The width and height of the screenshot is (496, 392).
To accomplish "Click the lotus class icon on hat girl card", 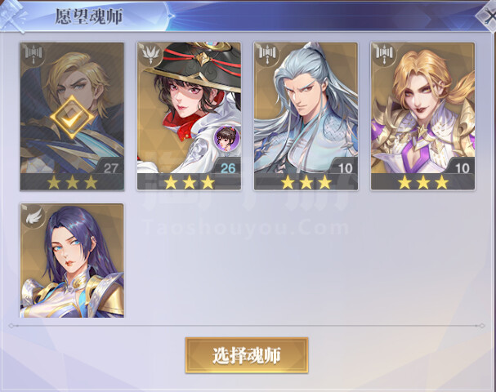I will 150,55.
